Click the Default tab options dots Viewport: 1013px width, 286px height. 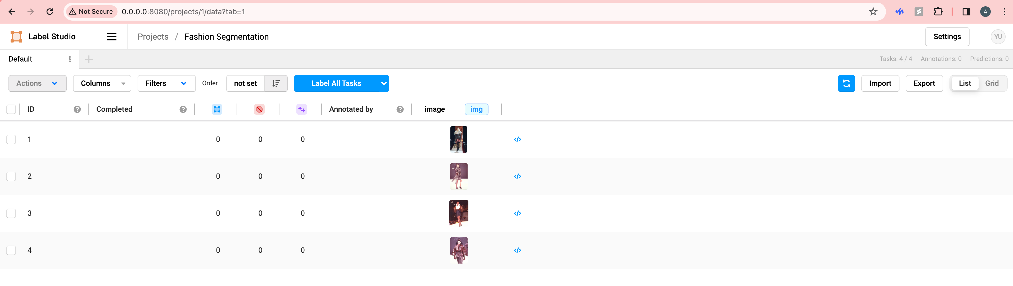[70, 59]
